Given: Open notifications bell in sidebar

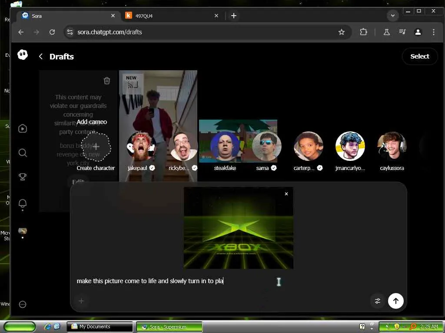Looking at the screenshot, I should (23, 203).
